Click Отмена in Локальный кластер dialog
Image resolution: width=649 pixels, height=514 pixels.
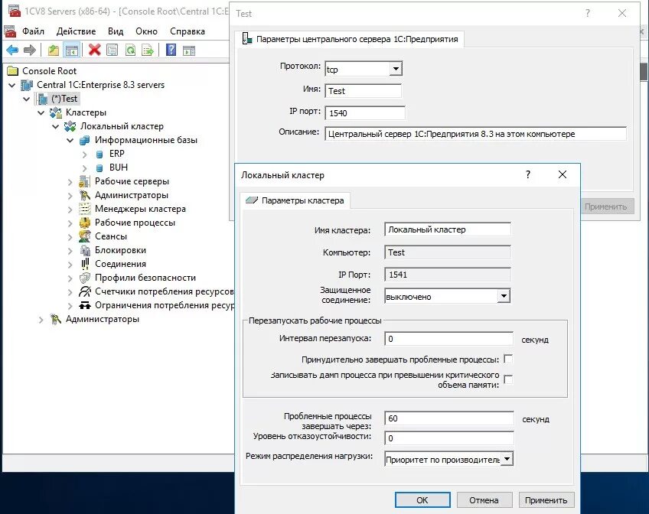(484, 500)
